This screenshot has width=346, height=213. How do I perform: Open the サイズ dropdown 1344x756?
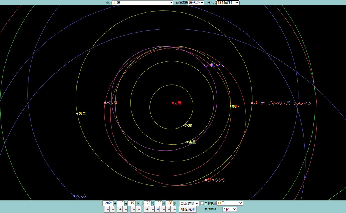tap(228, 3)
